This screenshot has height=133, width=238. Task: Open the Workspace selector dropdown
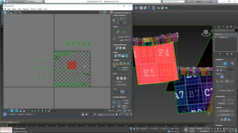(x=35, y=1)
